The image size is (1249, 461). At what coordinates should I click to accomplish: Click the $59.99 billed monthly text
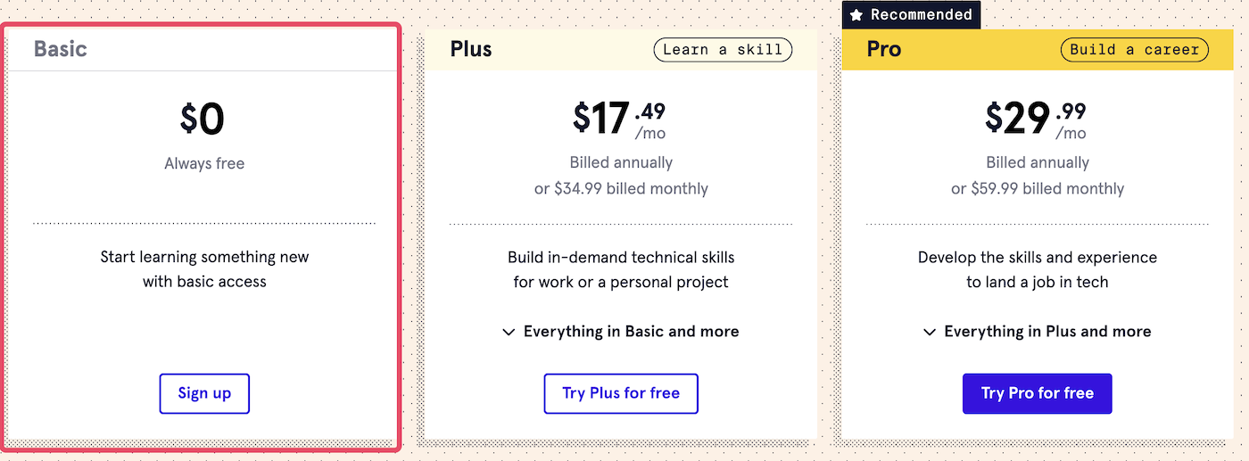(x=1038, y=189)
